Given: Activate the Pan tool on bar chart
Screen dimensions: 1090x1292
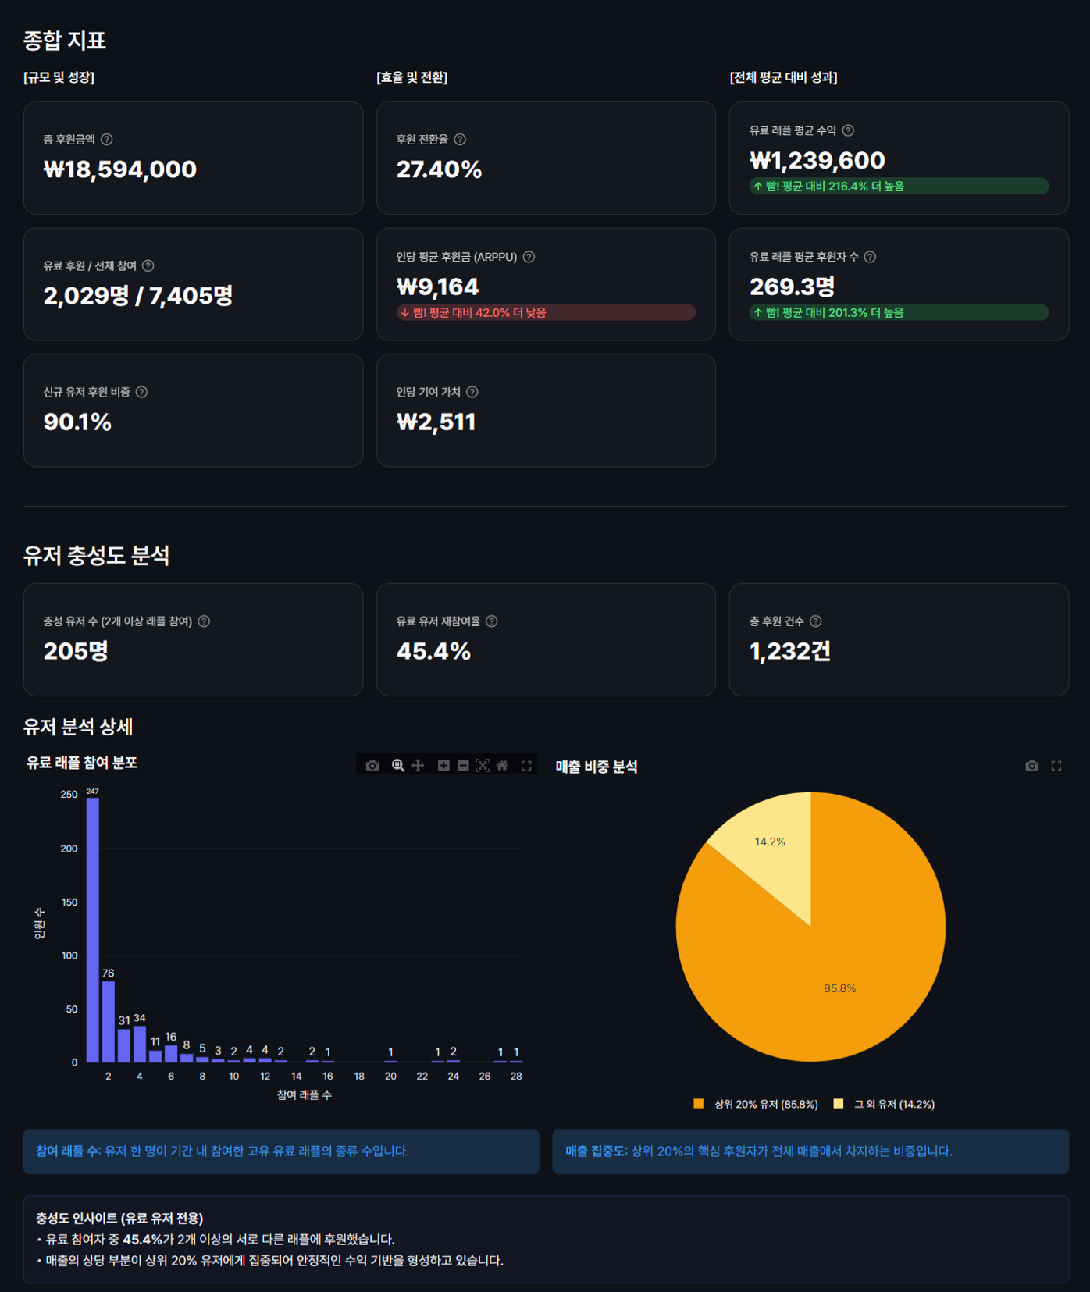Looking at the screenshot, I should click(418, 765).
